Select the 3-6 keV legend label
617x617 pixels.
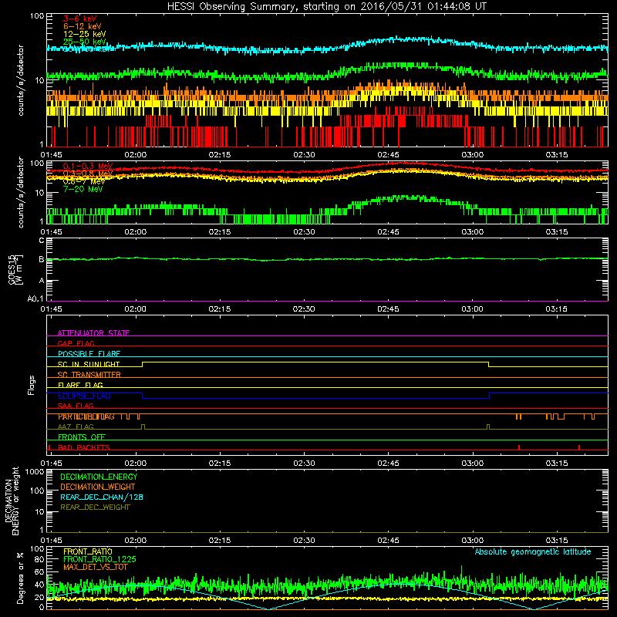click(x=80, y=19)
